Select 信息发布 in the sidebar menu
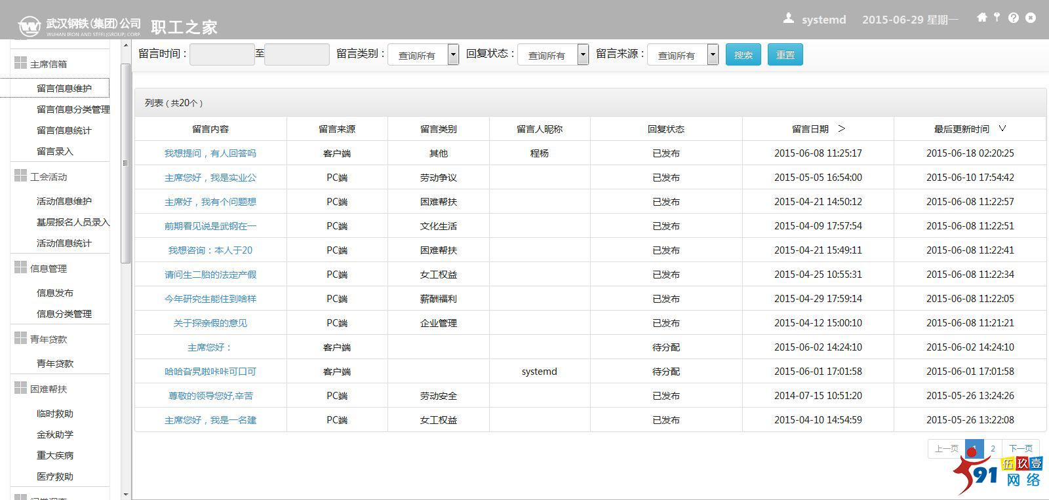Screen dimensions: 1049x500 (x=55, y=293)
